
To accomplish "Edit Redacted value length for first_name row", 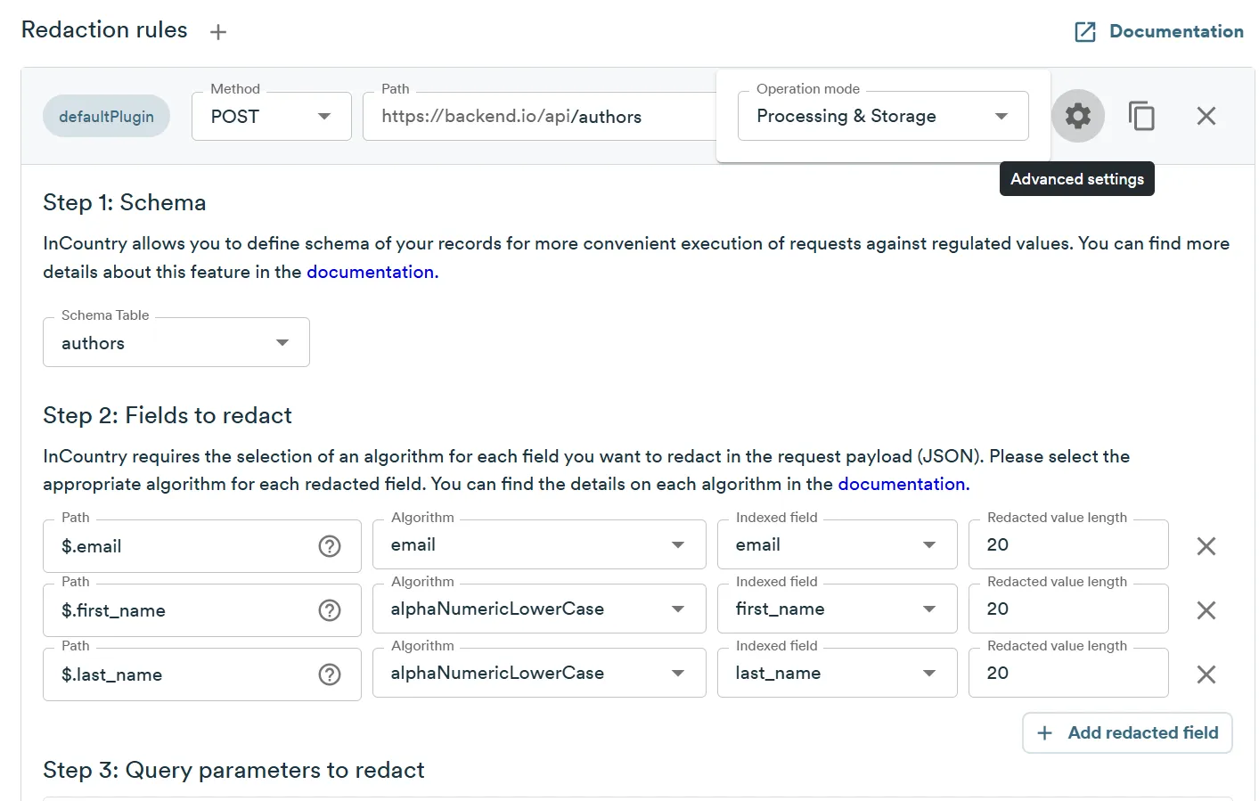I will 1068,609.
